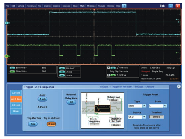Select the A->B Seq tab
Image resolution: width=185 pixels, height=139 pixels.
point(16,99)
